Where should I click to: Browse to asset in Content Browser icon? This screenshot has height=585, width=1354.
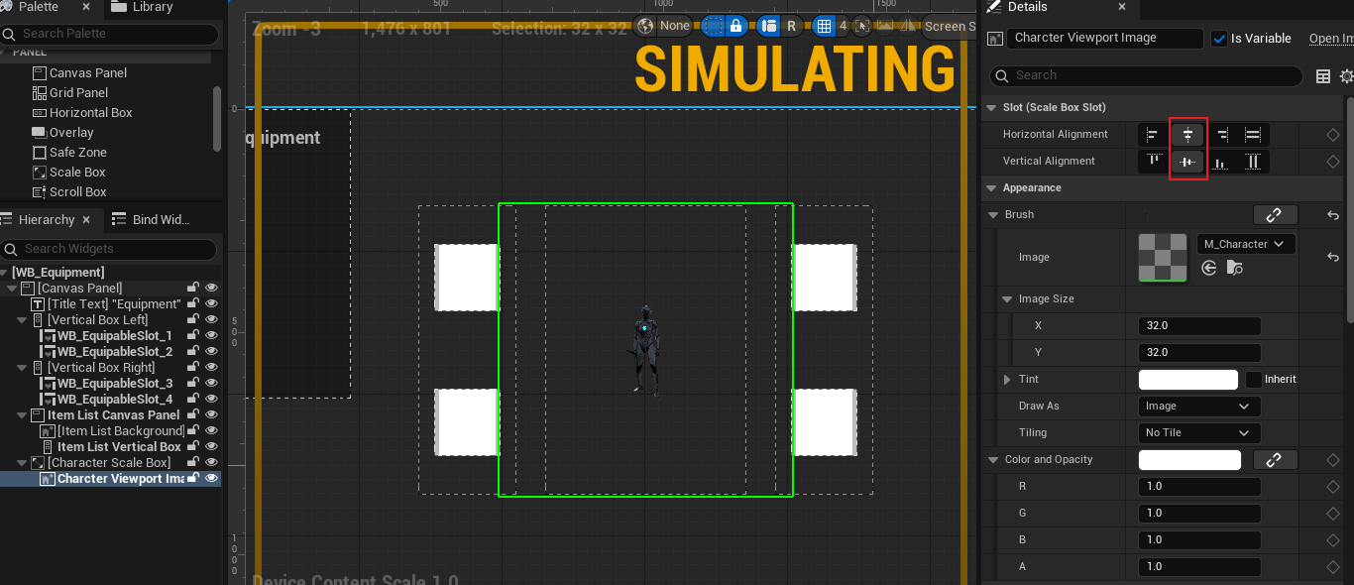(1234, 268)
